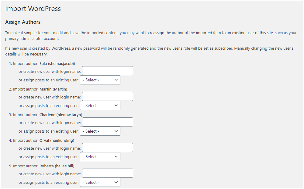
Task: Click the 'Assign Authors' heading
Action: pos(23,22)
